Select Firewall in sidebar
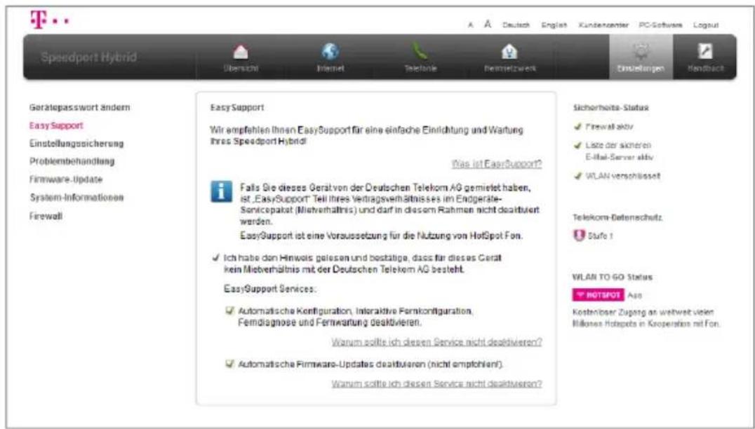The height and width of the screenshot is (429, 755). 46,217
